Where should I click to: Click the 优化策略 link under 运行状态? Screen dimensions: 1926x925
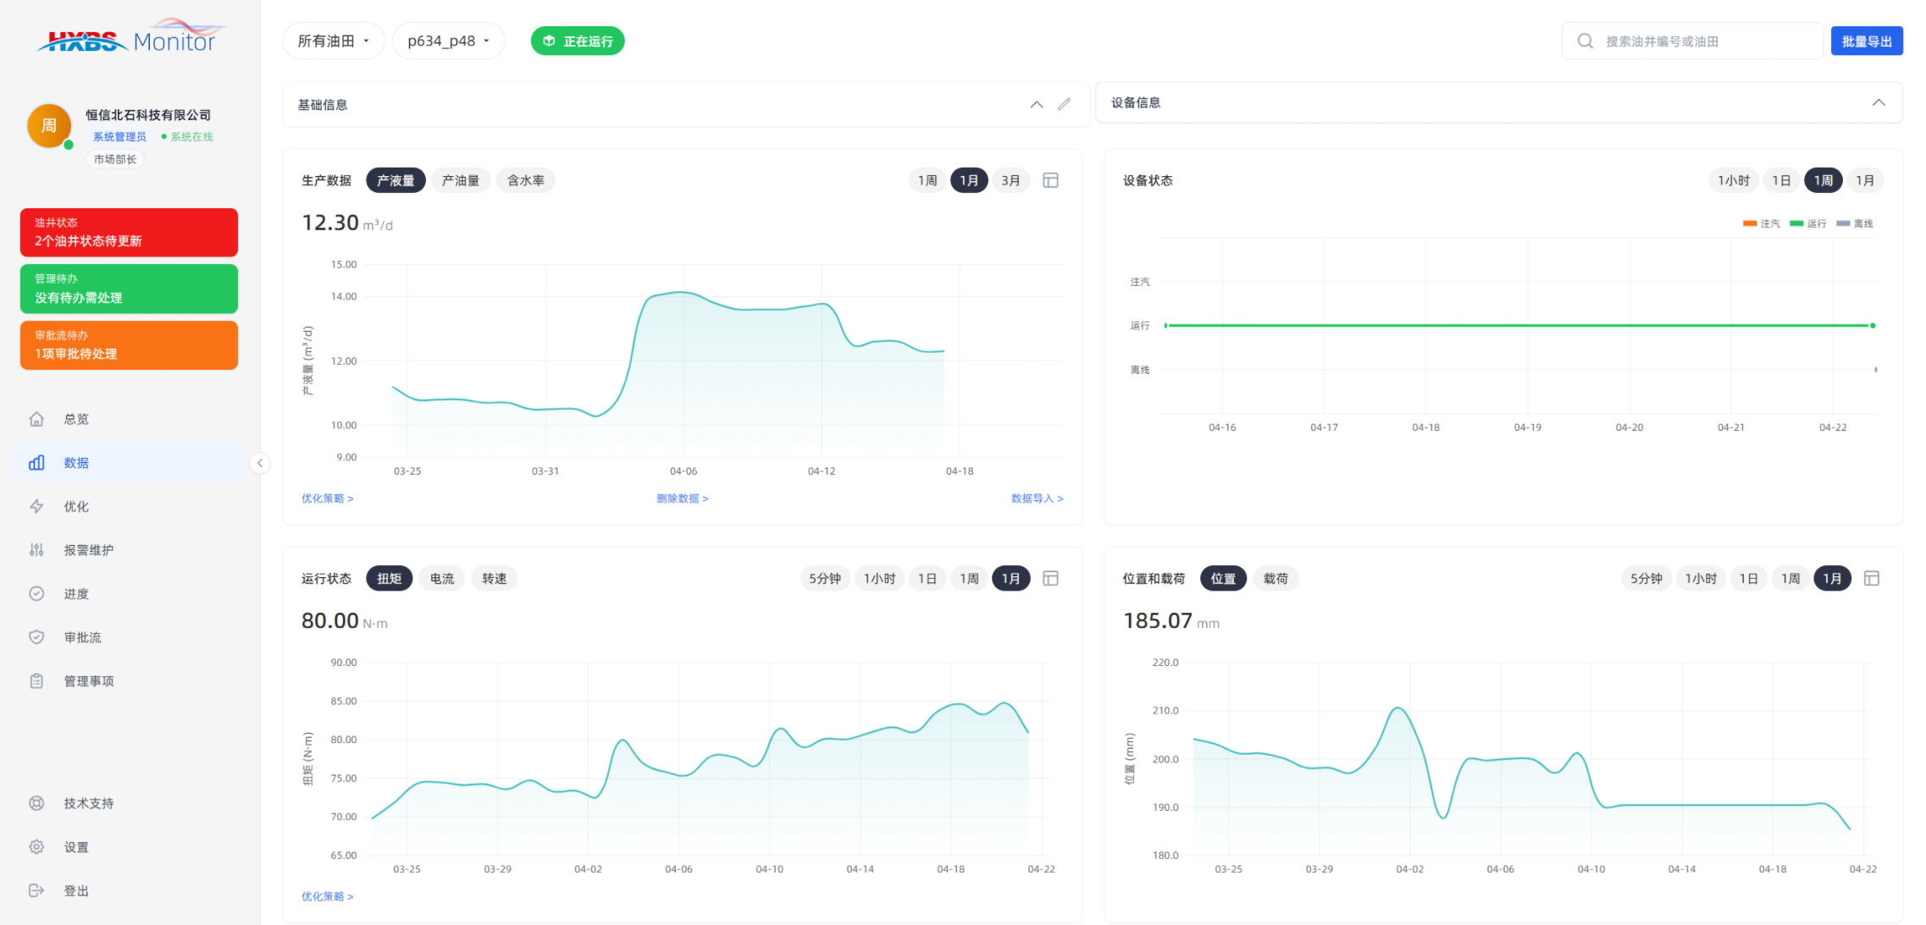328,896
